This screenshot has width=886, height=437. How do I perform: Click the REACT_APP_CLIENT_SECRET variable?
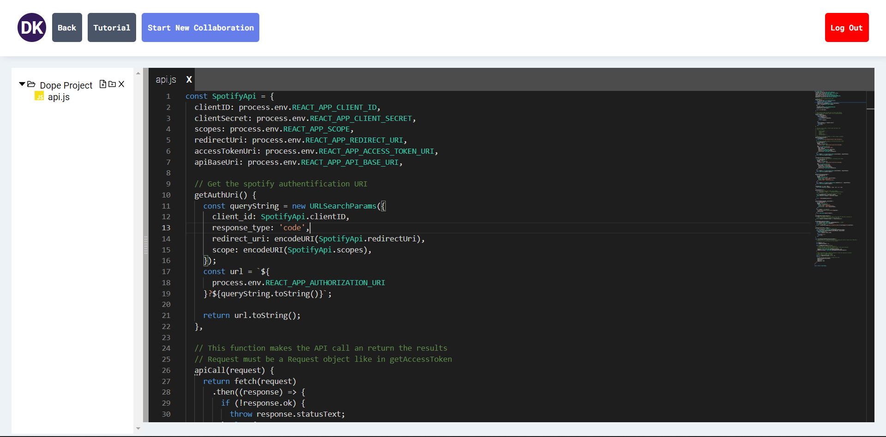point(361,119)
